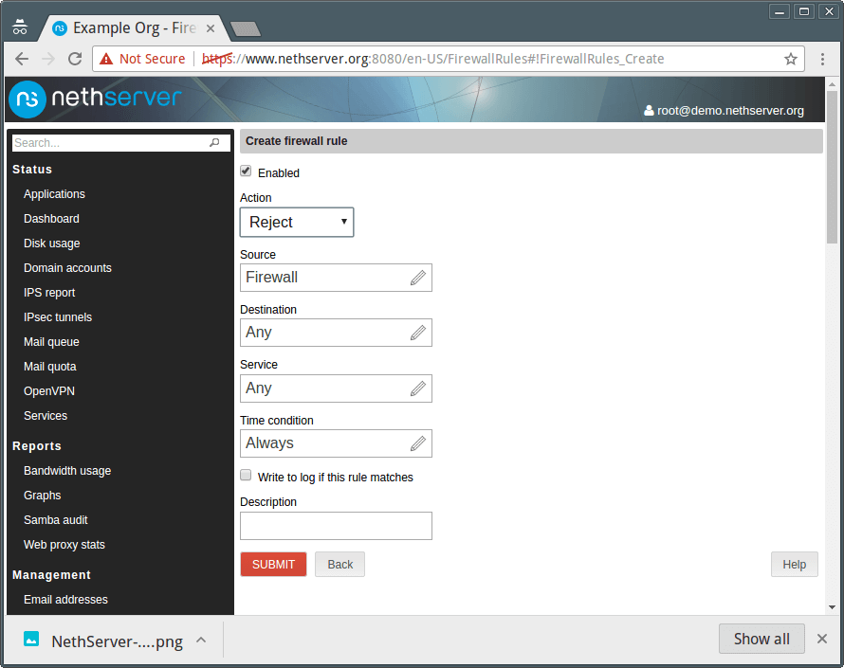Click the Time condition field showing Always
Viewport: 844px width, 668px height.
point(336,443)
